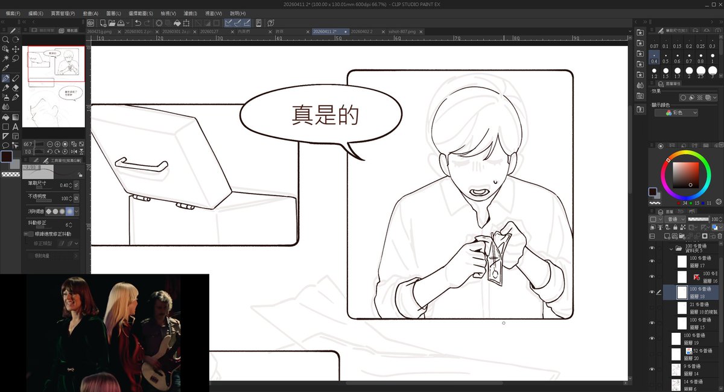
Task: Click the Open file folder icon
Action: pos(112,23)
